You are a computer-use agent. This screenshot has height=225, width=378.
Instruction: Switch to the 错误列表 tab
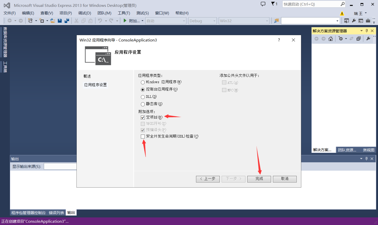coord(56,213)
